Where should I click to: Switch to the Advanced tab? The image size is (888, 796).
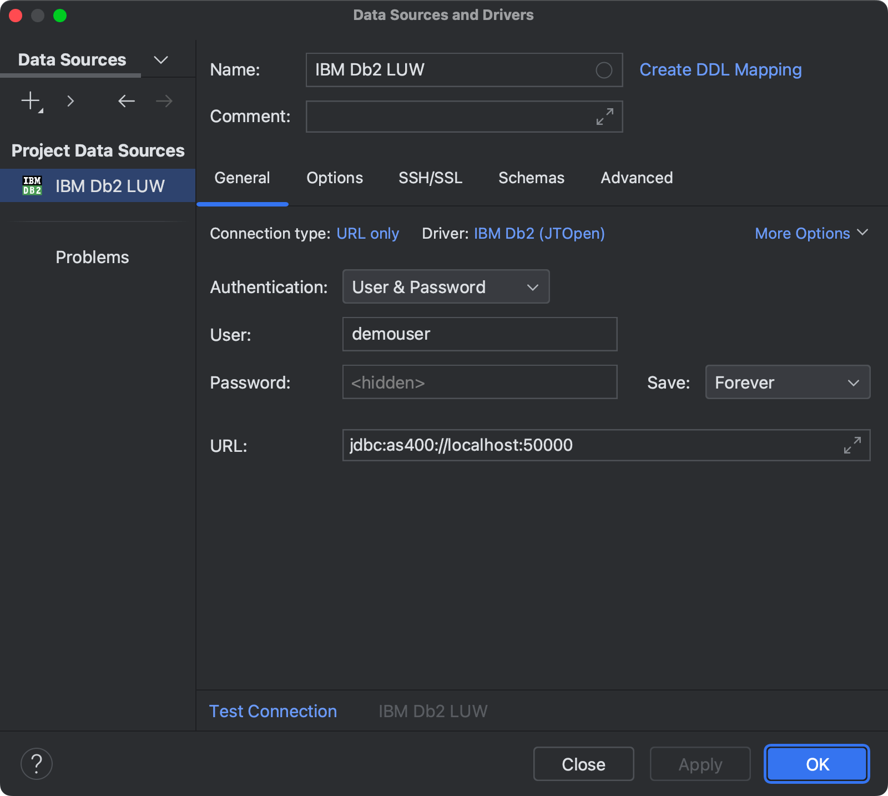(636, 178)
